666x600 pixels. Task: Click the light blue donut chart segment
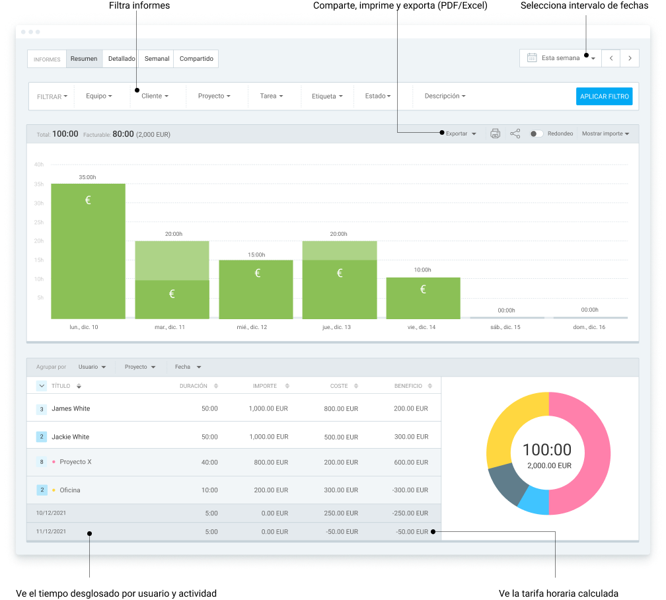click(535, 500)
